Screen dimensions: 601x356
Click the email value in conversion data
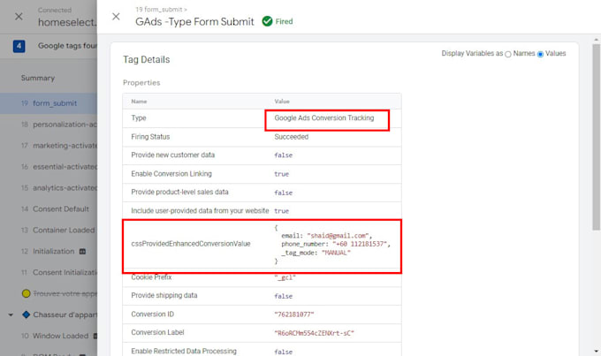coord(338,236)
